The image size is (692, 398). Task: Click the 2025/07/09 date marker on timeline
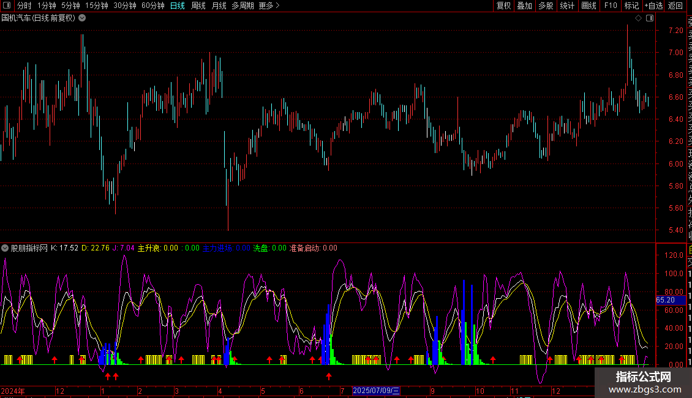click(377, 391)
